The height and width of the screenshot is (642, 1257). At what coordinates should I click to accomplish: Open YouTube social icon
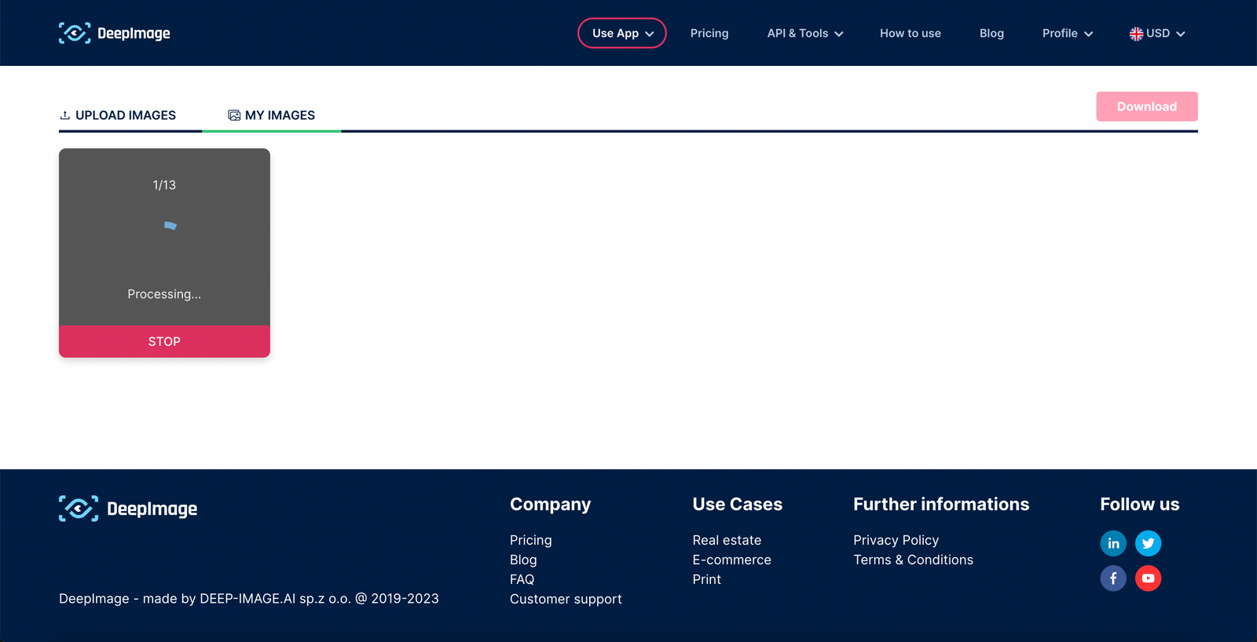1148,578
